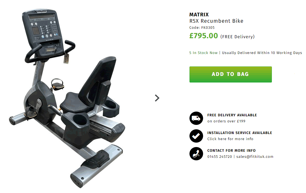Click the installation checkmark circle icon

(196, 136)
